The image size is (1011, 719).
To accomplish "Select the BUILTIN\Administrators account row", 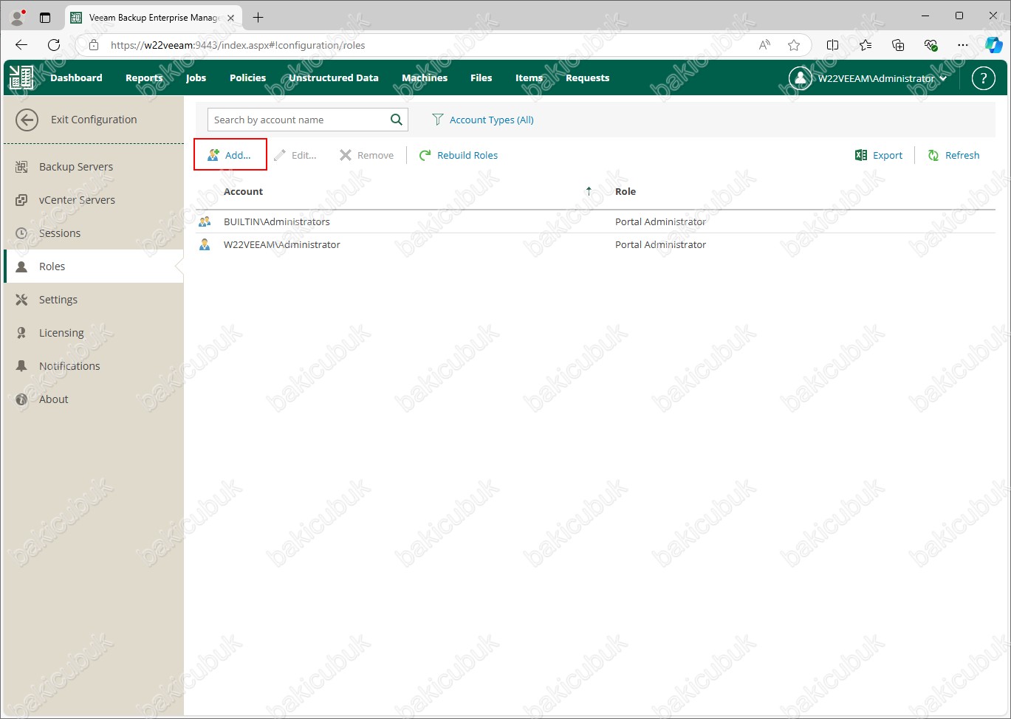I will [x=595, y=221].
